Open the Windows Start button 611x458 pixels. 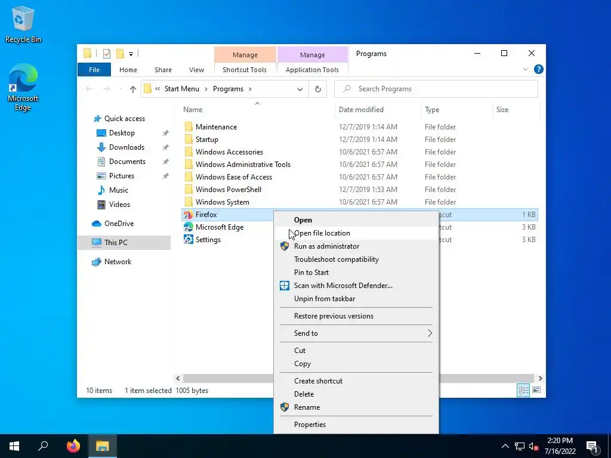14,446
